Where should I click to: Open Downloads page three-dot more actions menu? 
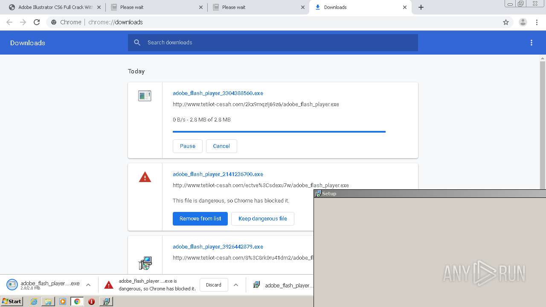[x=531, y=43]
